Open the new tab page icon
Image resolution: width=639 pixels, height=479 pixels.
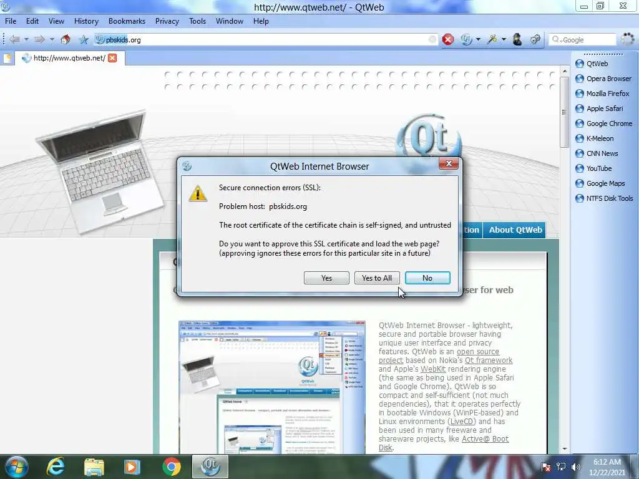[7, 58]
